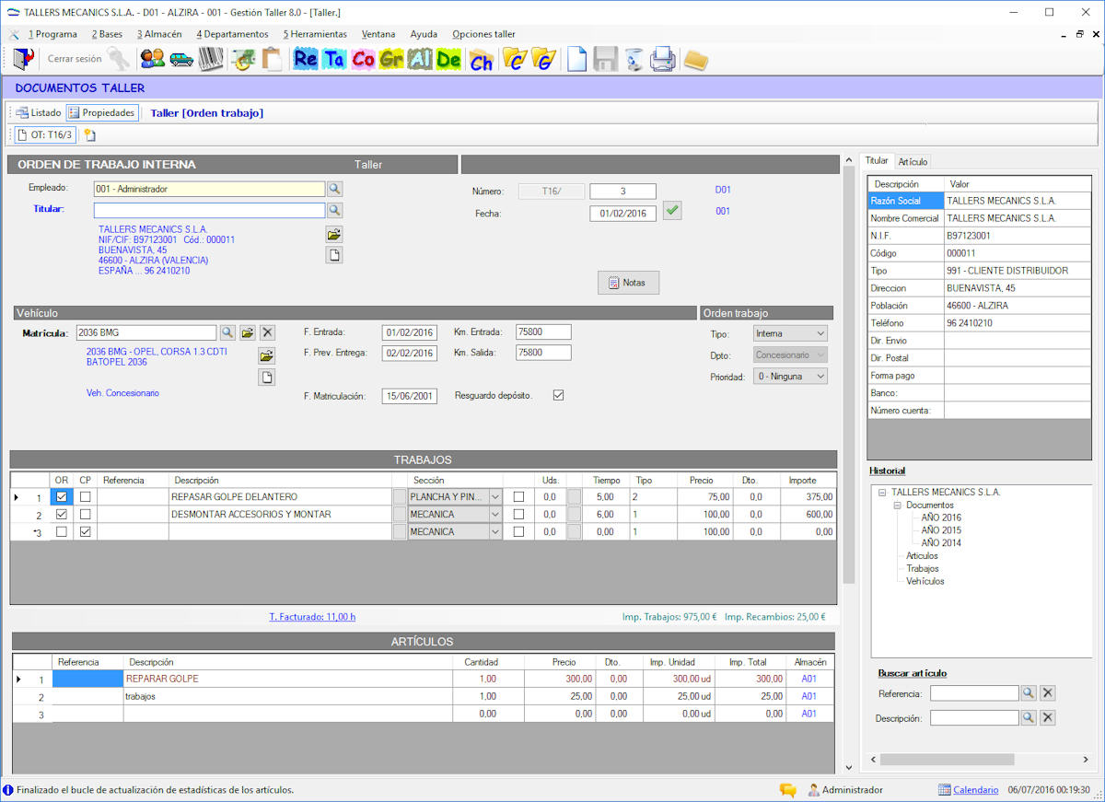Open the vehicles car icon in toolbar
Viewport: 1105px width, 802px height.
(x=181, y=59)
